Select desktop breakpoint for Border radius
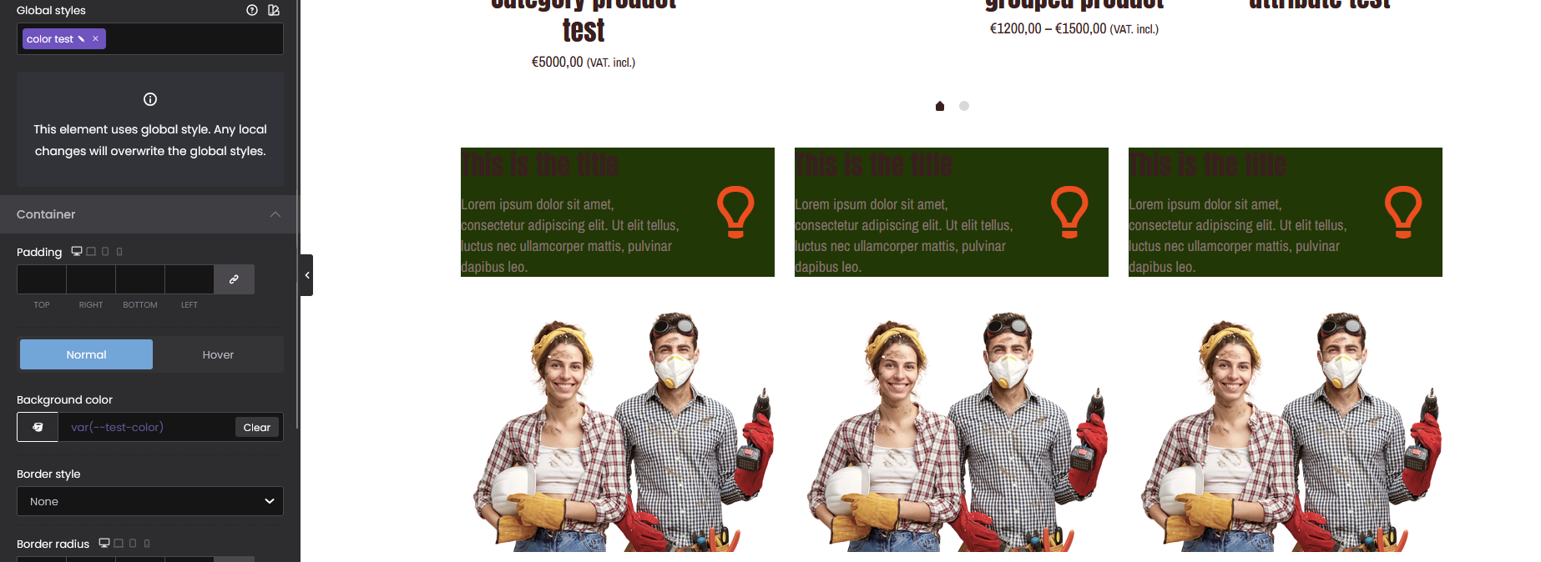The image size is (1541, 562). coord(104,543)
